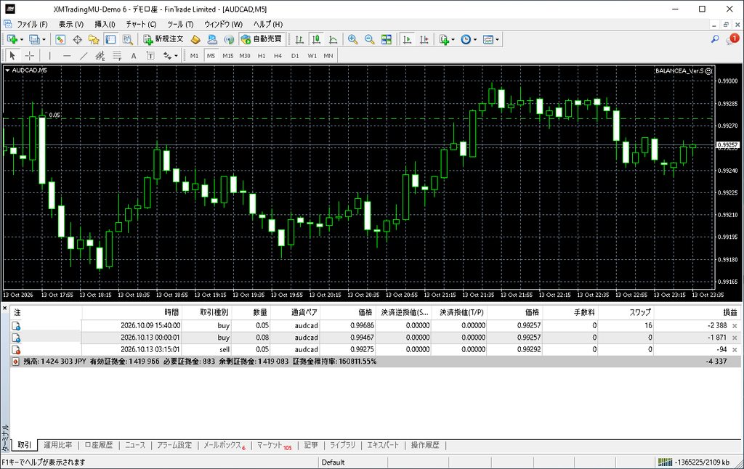744x469 pixels.
Task: Select the trendline drawing tool
Action: tap(84, 55)
